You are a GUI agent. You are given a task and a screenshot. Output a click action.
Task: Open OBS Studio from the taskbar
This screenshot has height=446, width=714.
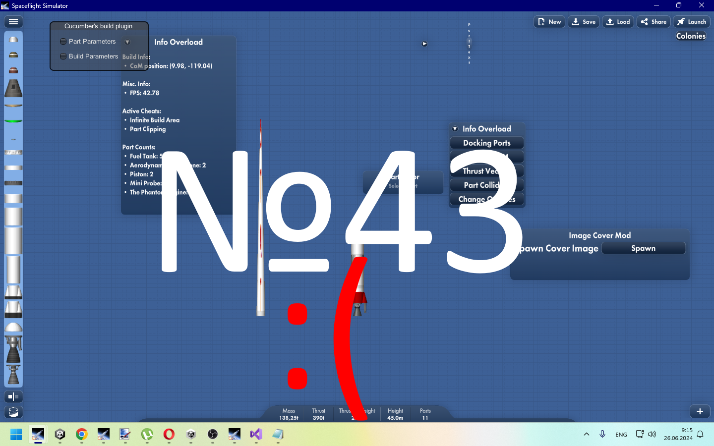[213, 434]
